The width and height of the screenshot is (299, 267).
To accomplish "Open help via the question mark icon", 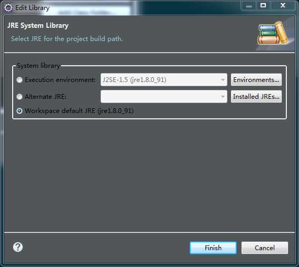I will click(18, 247).
